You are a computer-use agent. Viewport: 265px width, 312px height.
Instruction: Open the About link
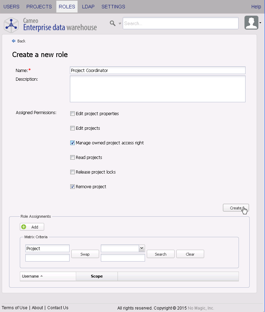(x=37, y=307)
